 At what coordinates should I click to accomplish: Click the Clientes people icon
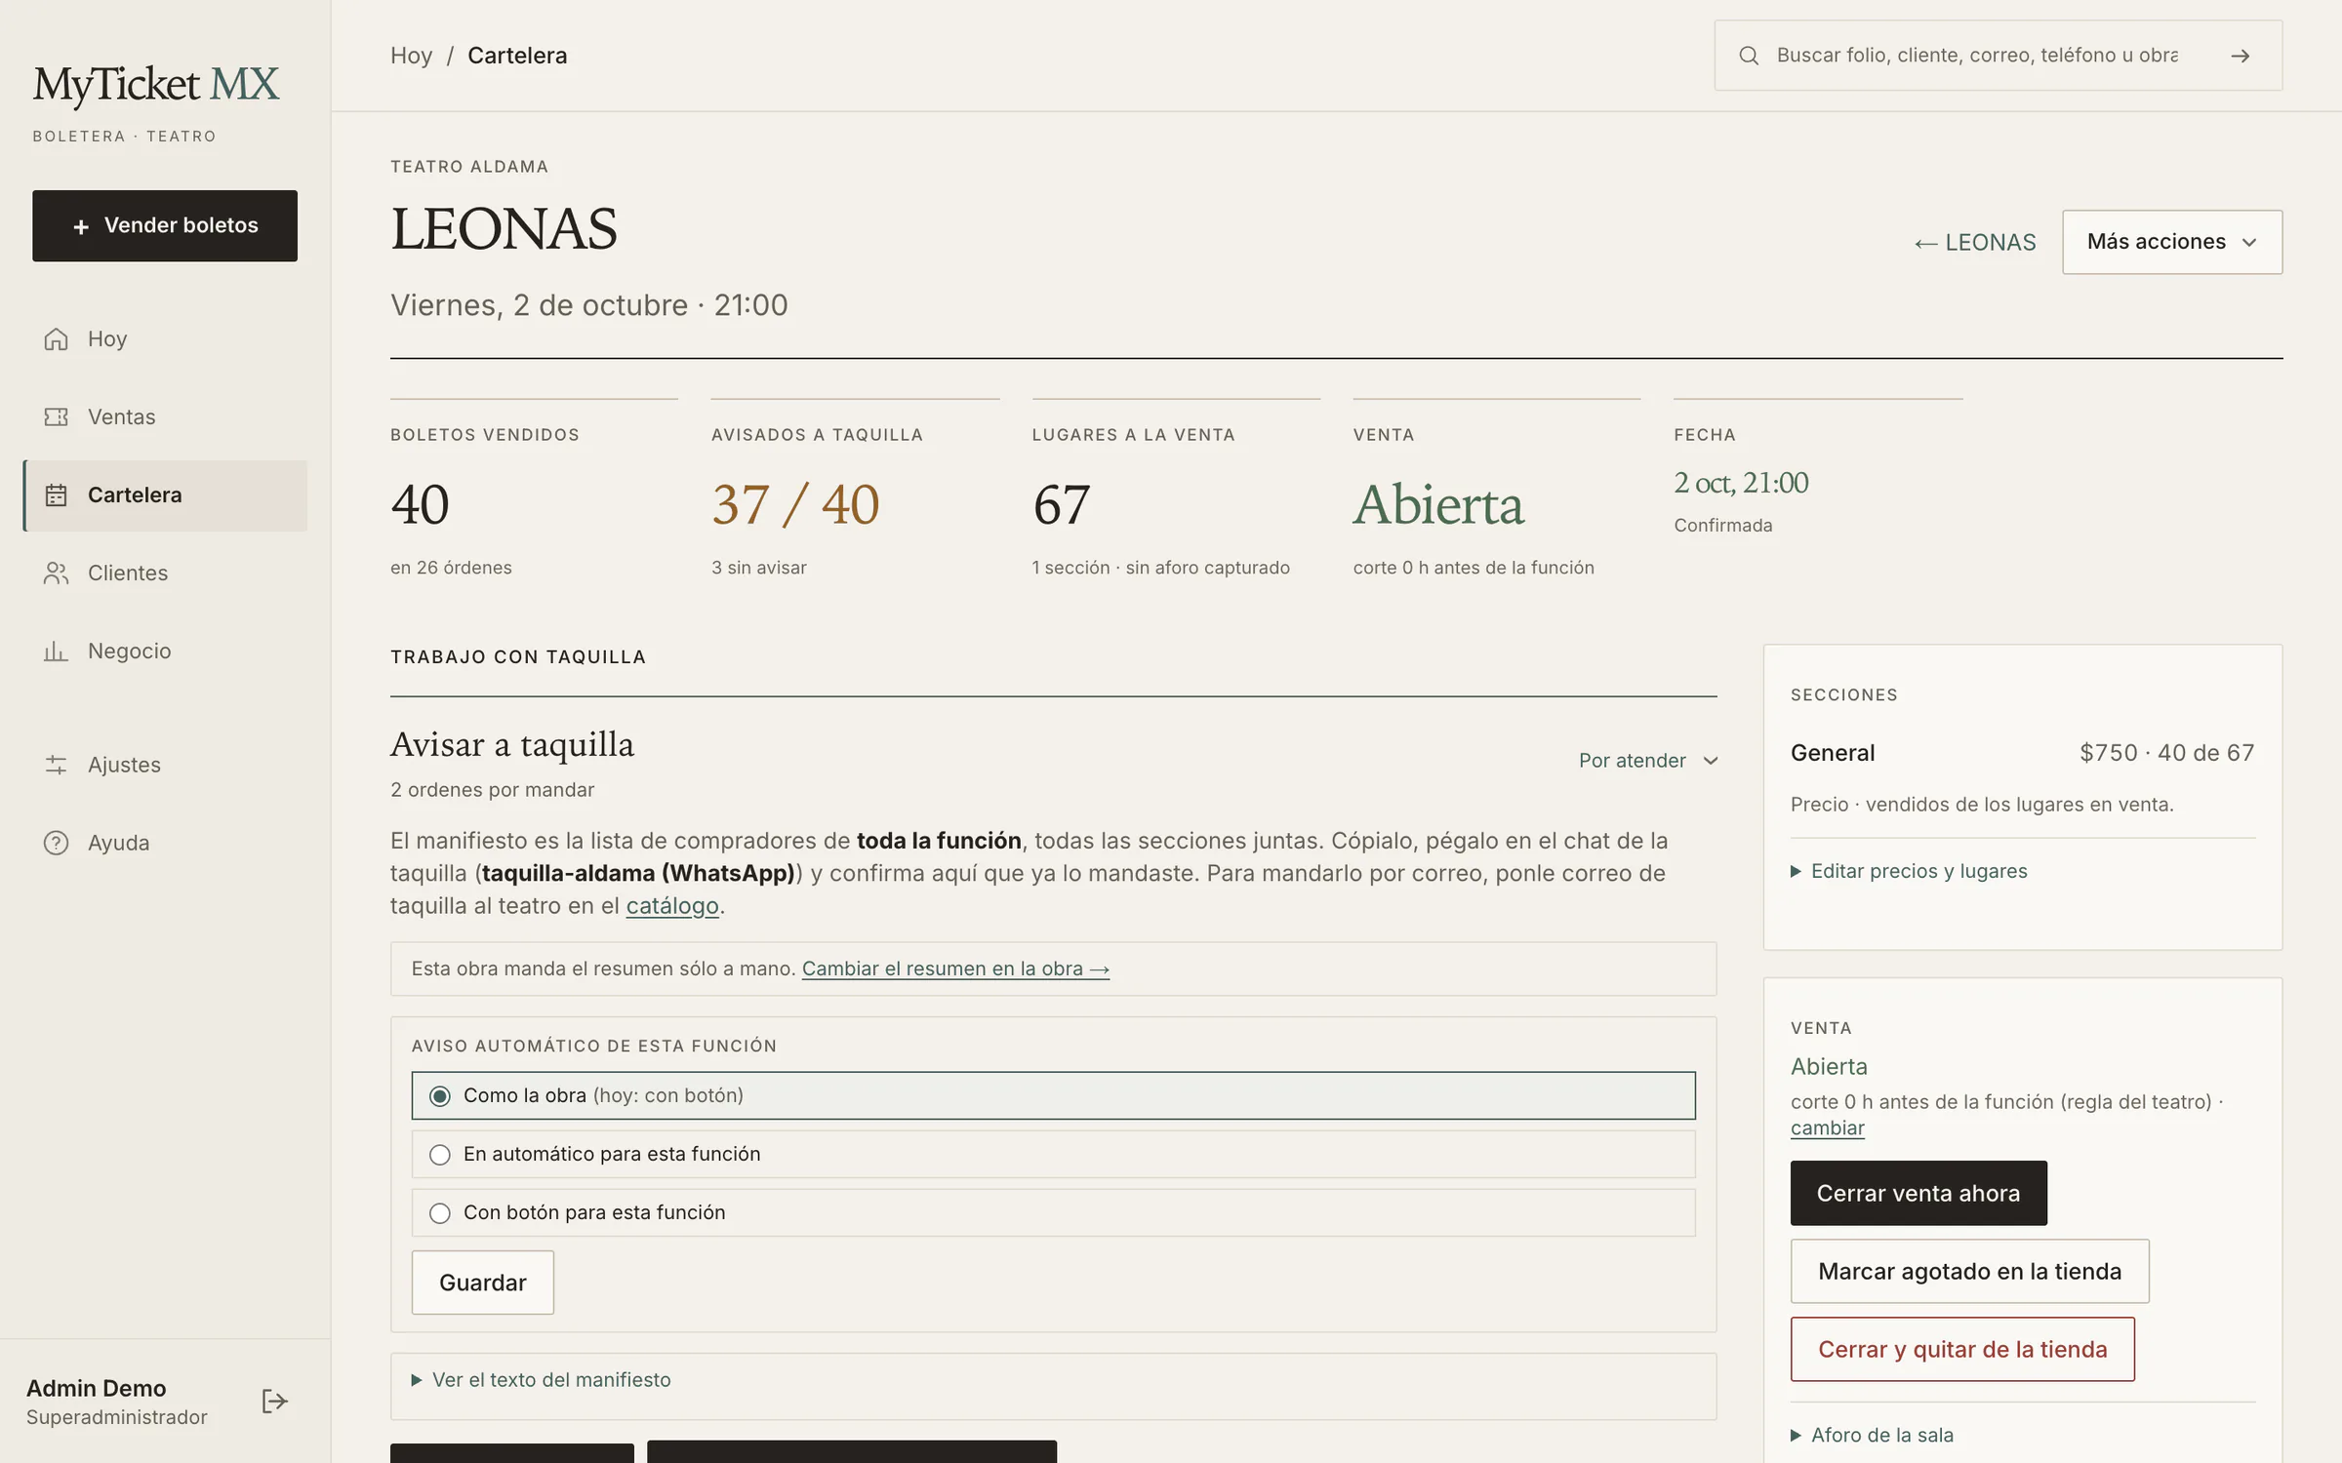pyautogui.click(x=56, y=573)
